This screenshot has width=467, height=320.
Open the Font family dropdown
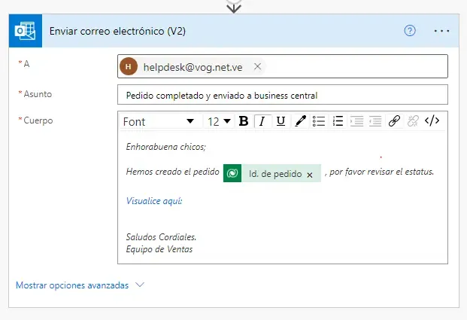(159, 121)
